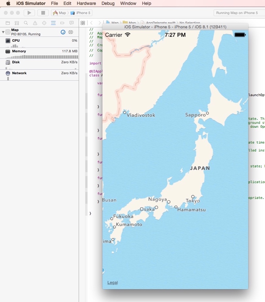
Task: Click the Hamamatsu city label
Action: tap(192, 210)
